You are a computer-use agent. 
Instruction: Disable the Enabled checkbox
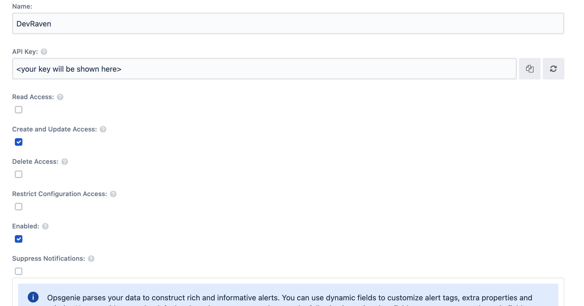18,239
